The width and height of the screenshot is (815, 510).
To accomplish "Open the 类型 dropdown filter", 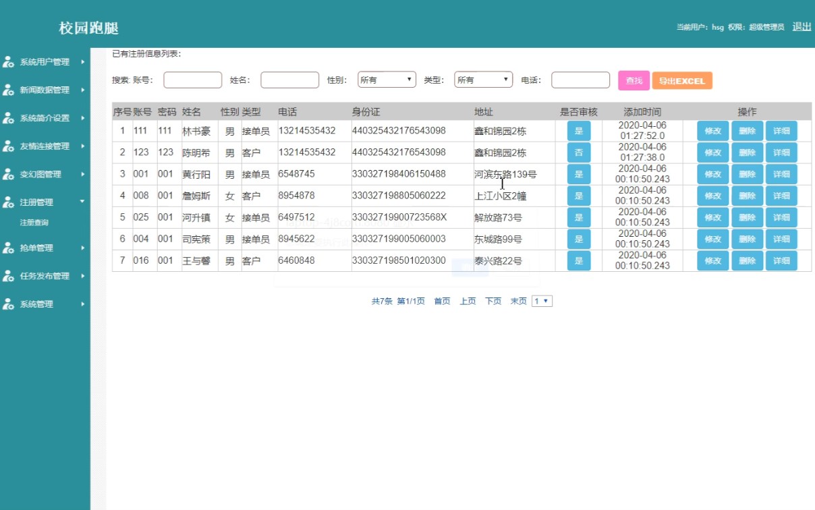I will click(x=484, y=80).
